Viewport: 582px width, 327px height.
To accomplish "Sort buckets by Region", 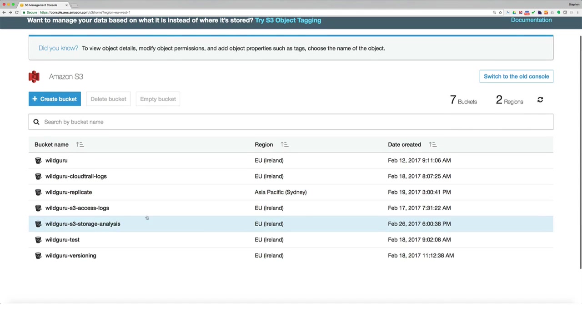I will pyautogui.click(x=285, y=144).
